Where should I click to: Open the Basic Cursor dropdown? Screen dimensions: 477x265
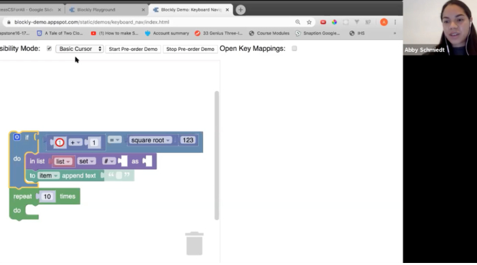coord(80,49)
